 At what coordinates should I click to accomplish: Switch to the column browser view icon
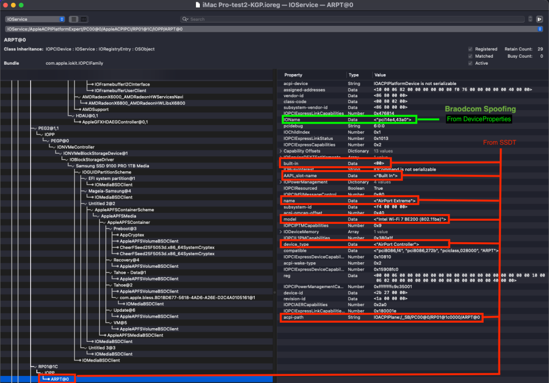pyautogui.click(x=83, y=19)
